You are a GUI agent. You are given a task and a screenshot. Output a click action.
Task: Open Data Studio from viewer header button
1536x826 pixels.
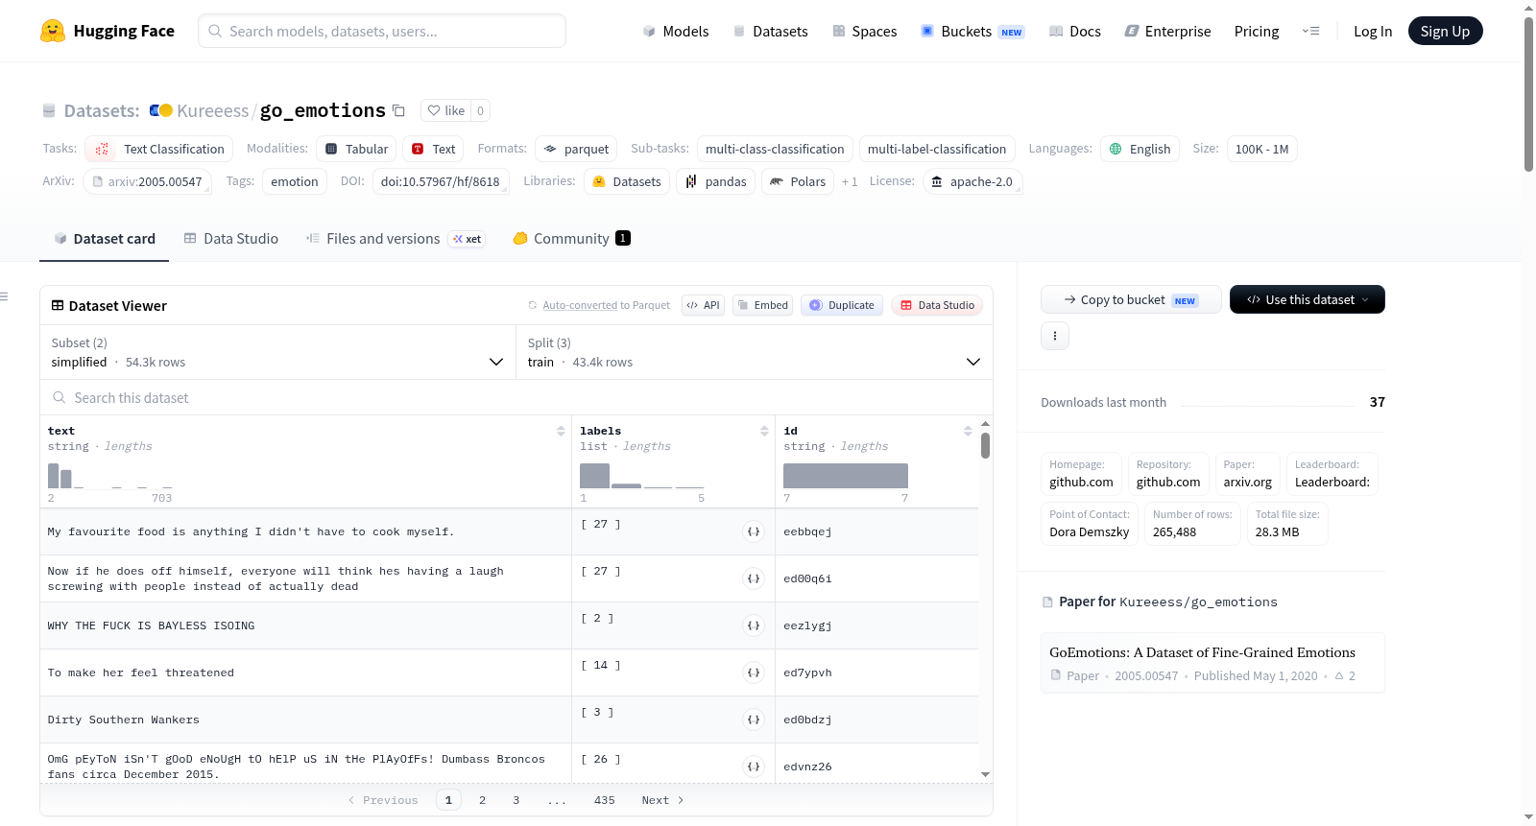pos(937,305)
